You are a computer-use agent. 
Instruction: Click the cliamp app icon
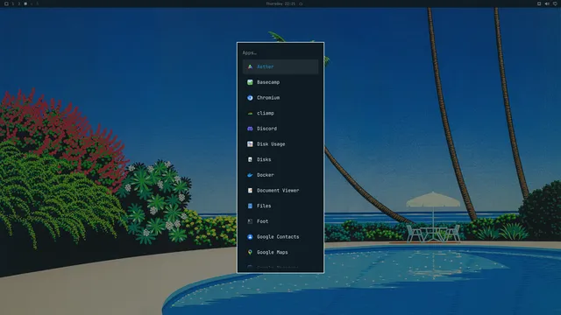pos(250,113)
